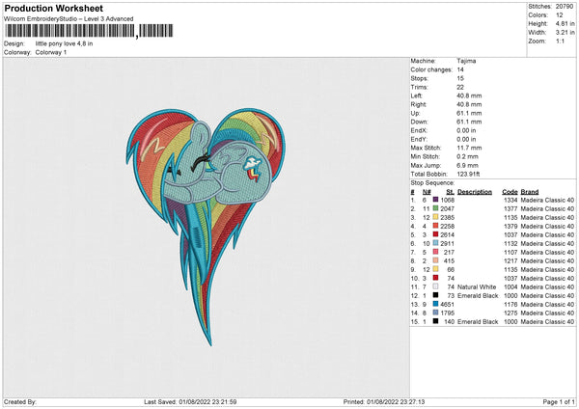Pick the slate blue swatch beside 1795
The width and height of the screenshot is (579, 409).
coord(436,313)
